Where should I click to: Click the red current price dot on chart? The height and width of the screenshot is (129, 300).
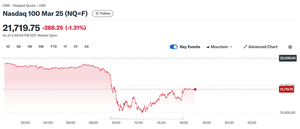coord(195,89)
